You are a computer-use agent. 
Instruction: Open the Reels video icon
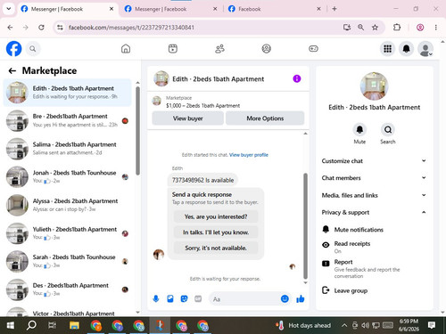coord(173,49)
